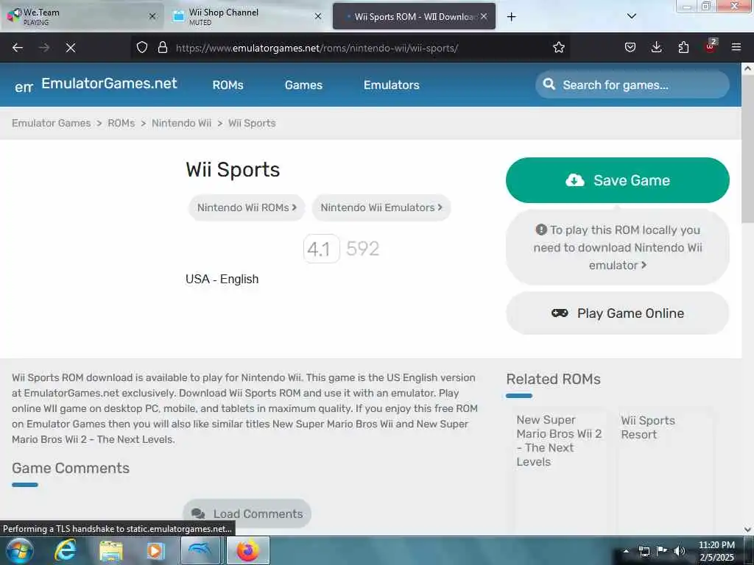
Task: Open the Action Center flag icon
Action: click(662, 550)
